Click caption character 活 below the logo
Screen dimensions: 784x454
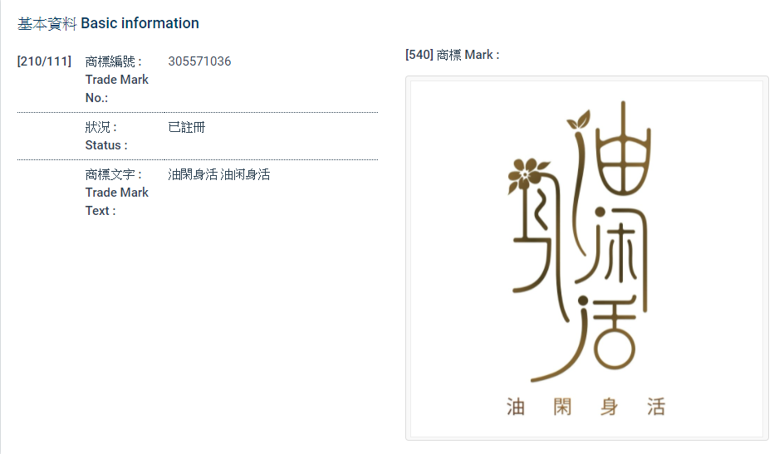click(656, 408)
